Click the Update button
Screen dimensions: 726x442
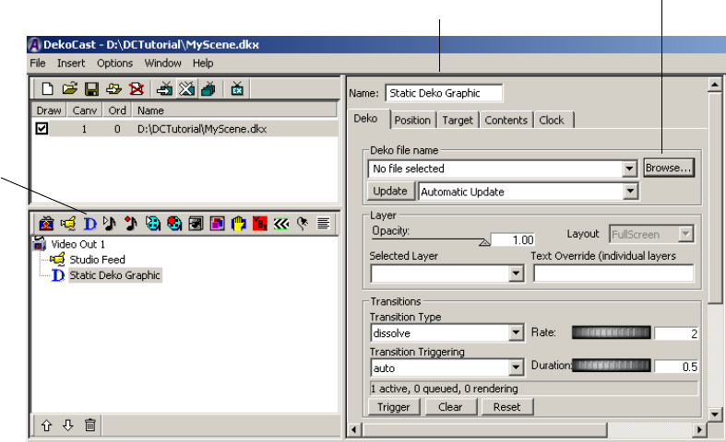390,191
